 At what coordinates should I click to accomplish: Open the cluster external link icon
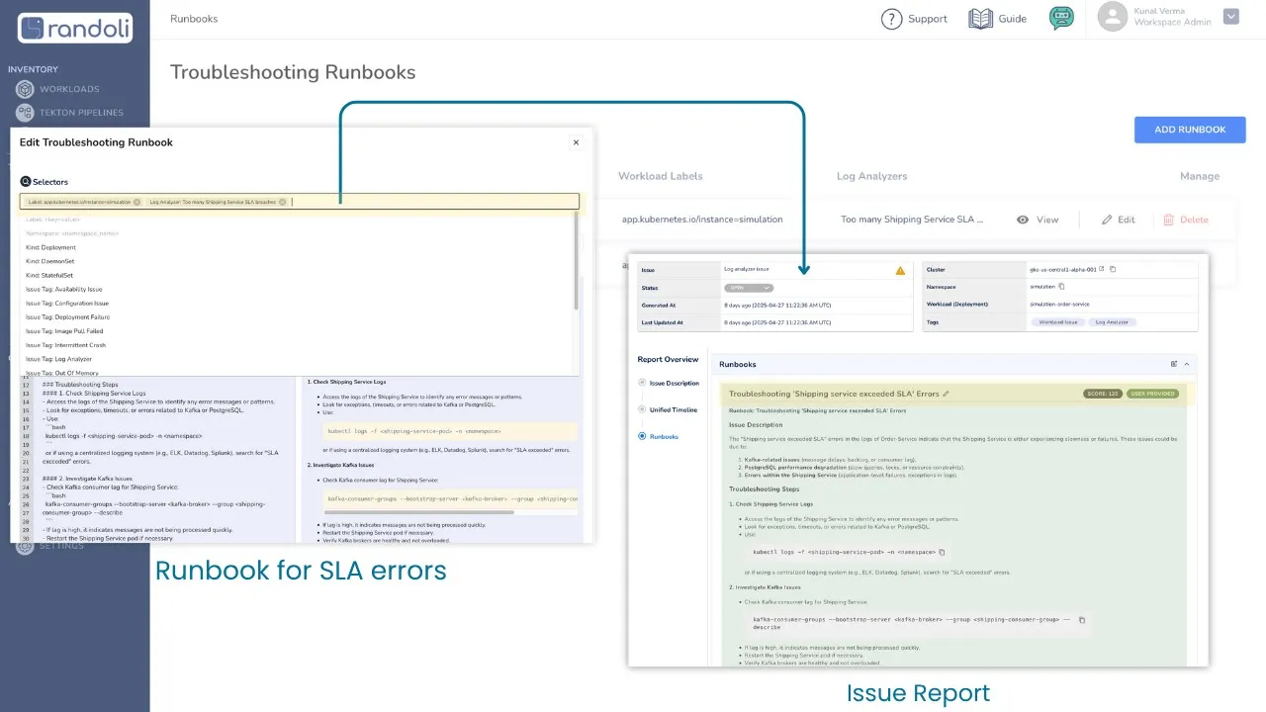point(1102,269)
